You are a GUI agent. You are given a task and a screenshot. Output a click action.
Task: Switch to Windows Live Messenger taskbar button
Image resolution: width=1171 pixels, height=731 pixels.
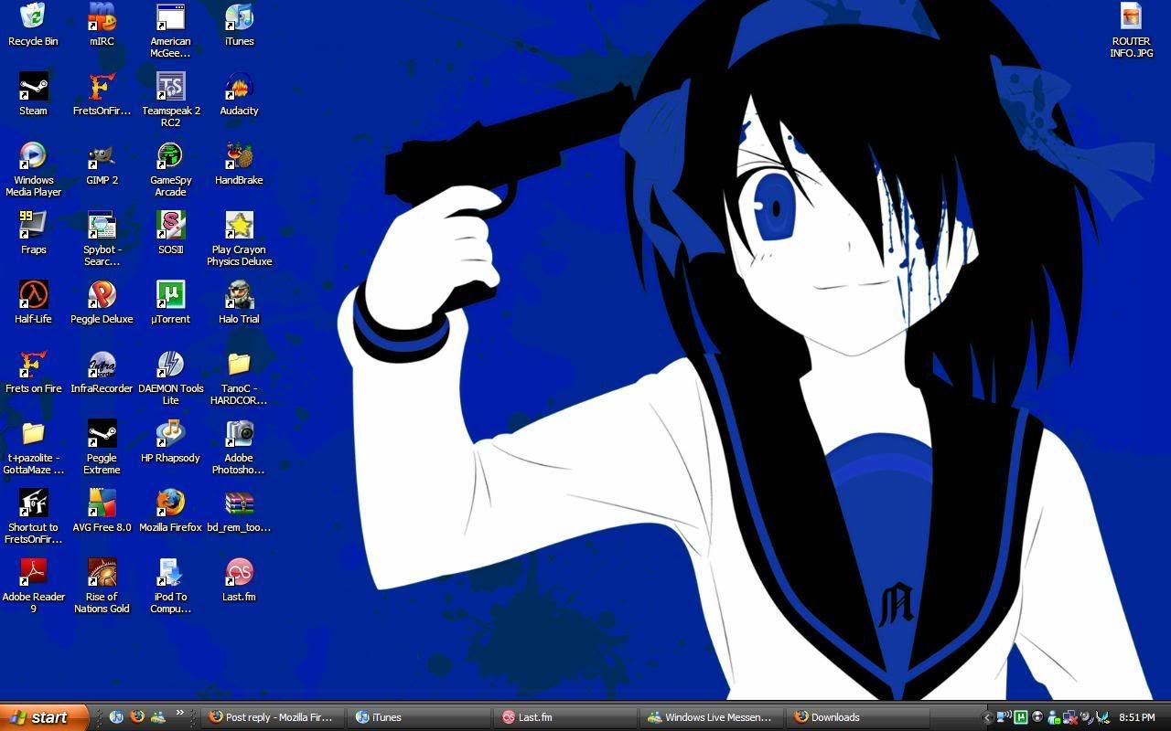click(x=712, y=717)
